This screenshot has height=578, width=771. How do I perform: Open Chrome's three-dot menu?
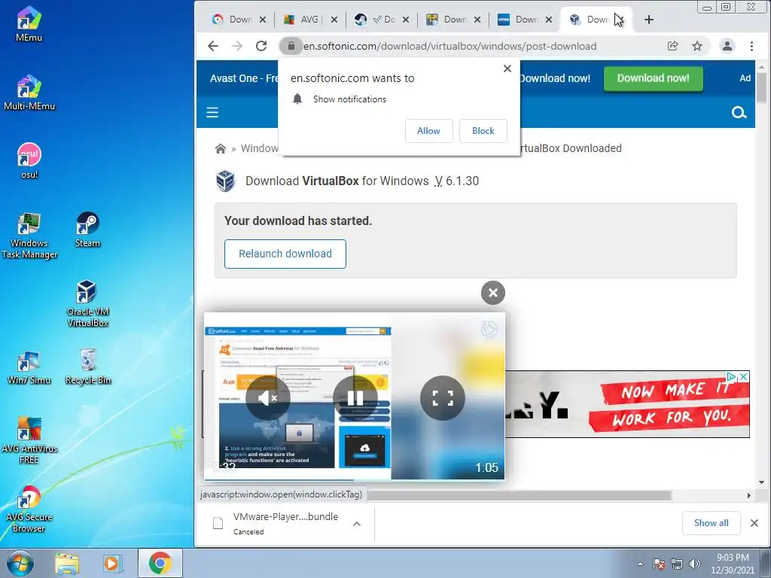click(751, 46)
